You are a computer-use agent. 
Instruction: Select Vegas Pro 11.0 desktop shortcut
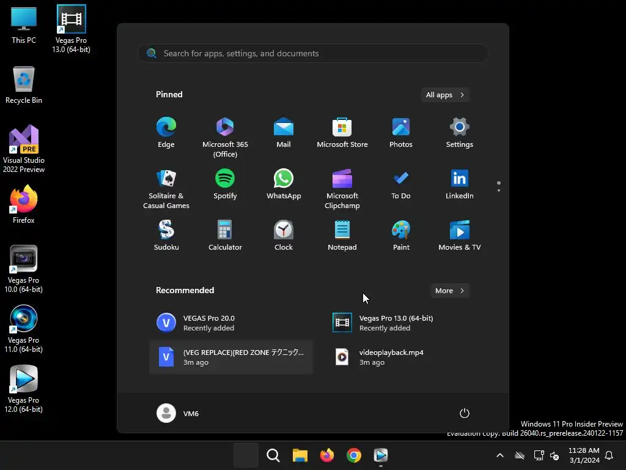24,329
